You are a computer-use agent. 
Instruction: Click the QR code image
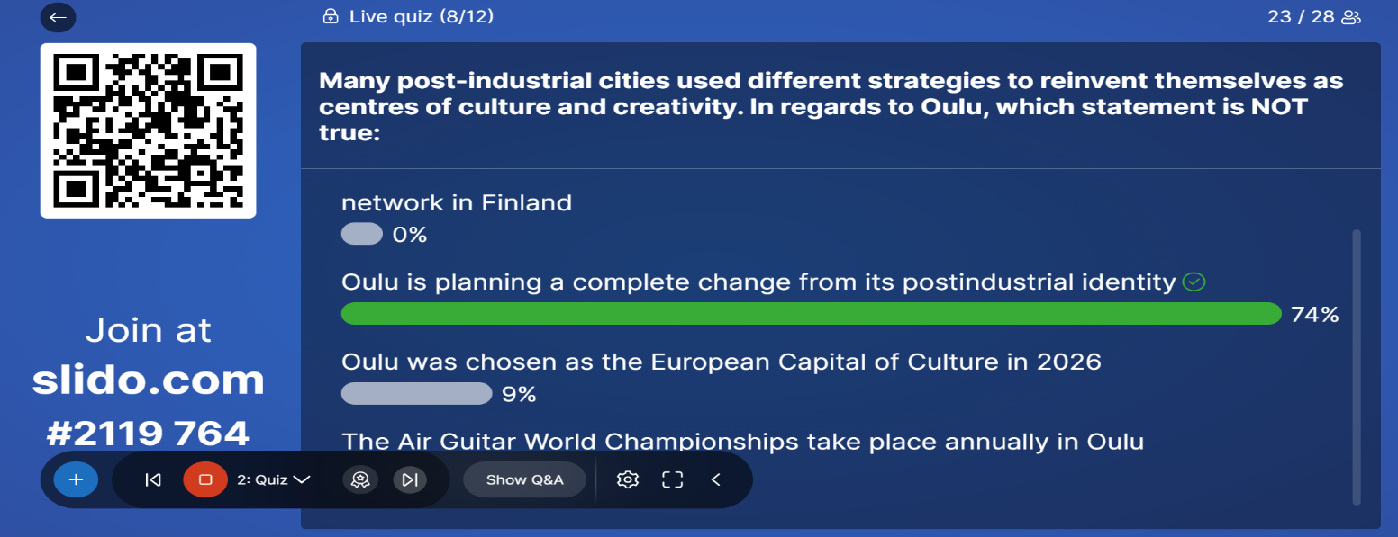[x=149, y=130]
